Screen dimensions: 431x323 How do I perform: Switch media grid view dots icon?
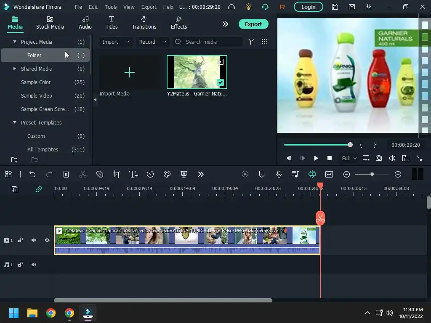[x=265, y=42]
